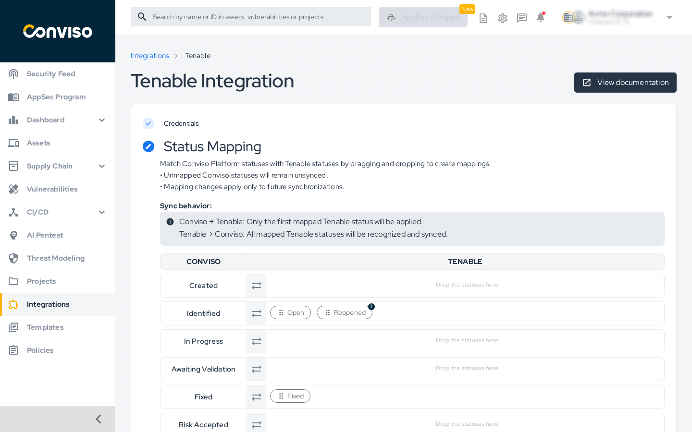Screen dimensions: 692x432
Task: Open the notifications bell
Action: pos(541,18)
